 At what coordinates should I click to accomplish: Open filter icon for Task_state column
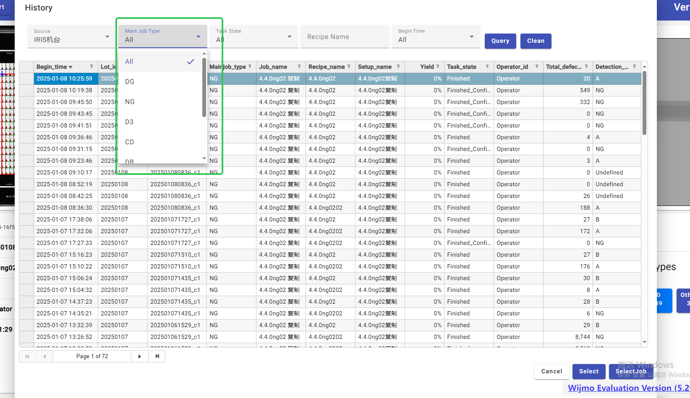pos(487,67)
